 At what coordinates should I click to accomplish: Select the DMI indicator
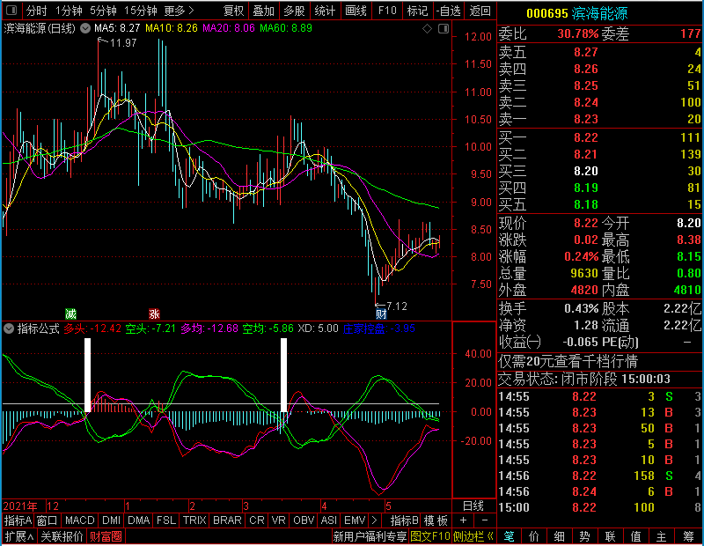coord(111,520)
